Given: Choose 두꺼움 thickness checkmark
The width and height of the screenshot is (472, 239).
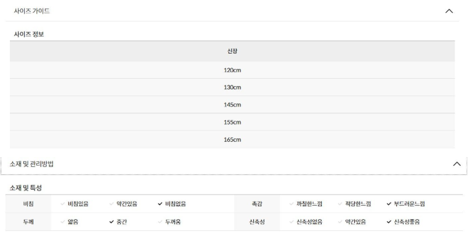Looking at the screenshot, I should (x=169, y=222).
